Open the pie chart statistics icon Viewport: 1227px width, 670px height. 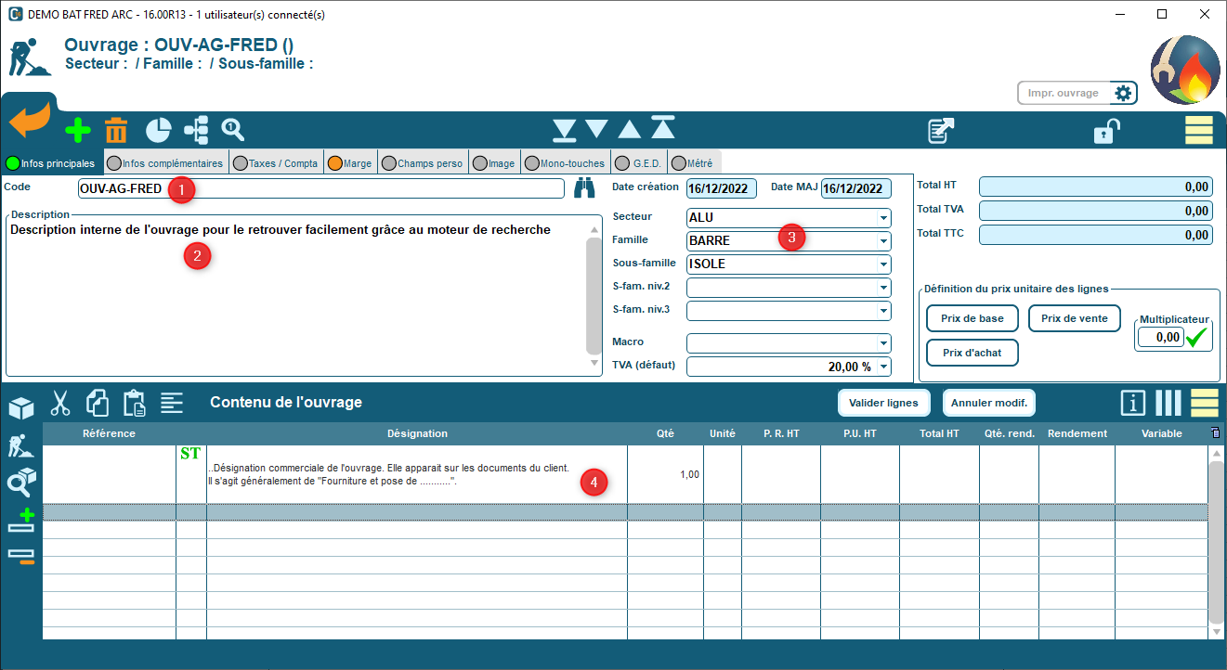point(158,131)
